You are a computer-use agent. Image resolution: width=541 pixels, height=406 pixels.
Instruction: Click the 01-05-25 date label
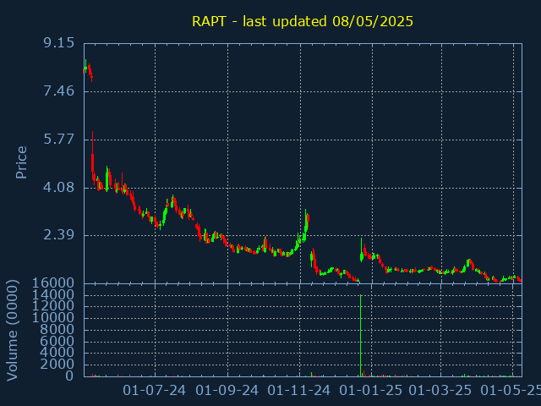tap(511, 391)
